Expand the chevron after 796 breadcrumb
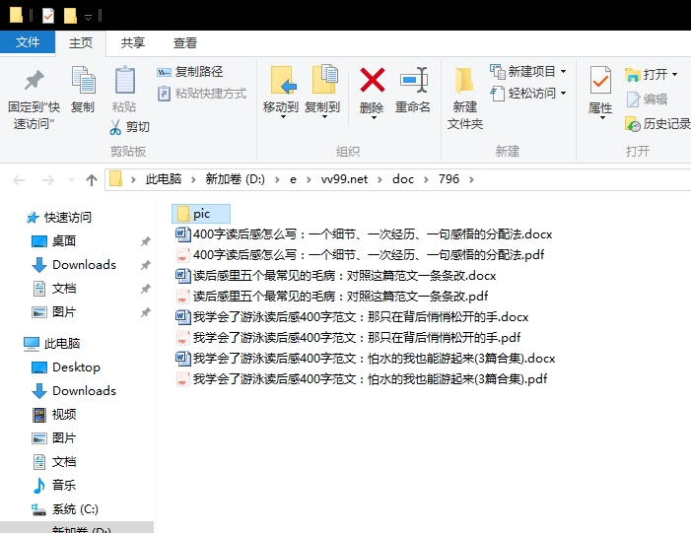 point(471,179)
